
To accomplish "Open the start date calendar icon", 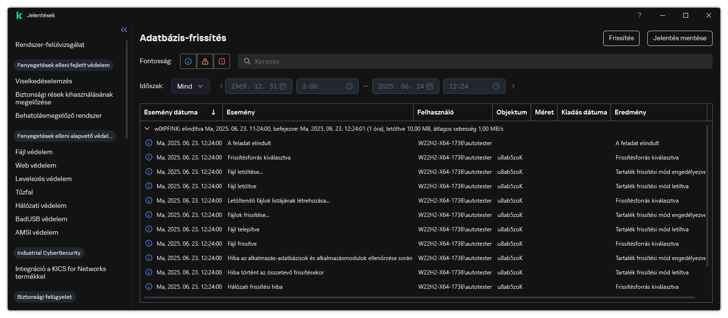I will point(283,86).
